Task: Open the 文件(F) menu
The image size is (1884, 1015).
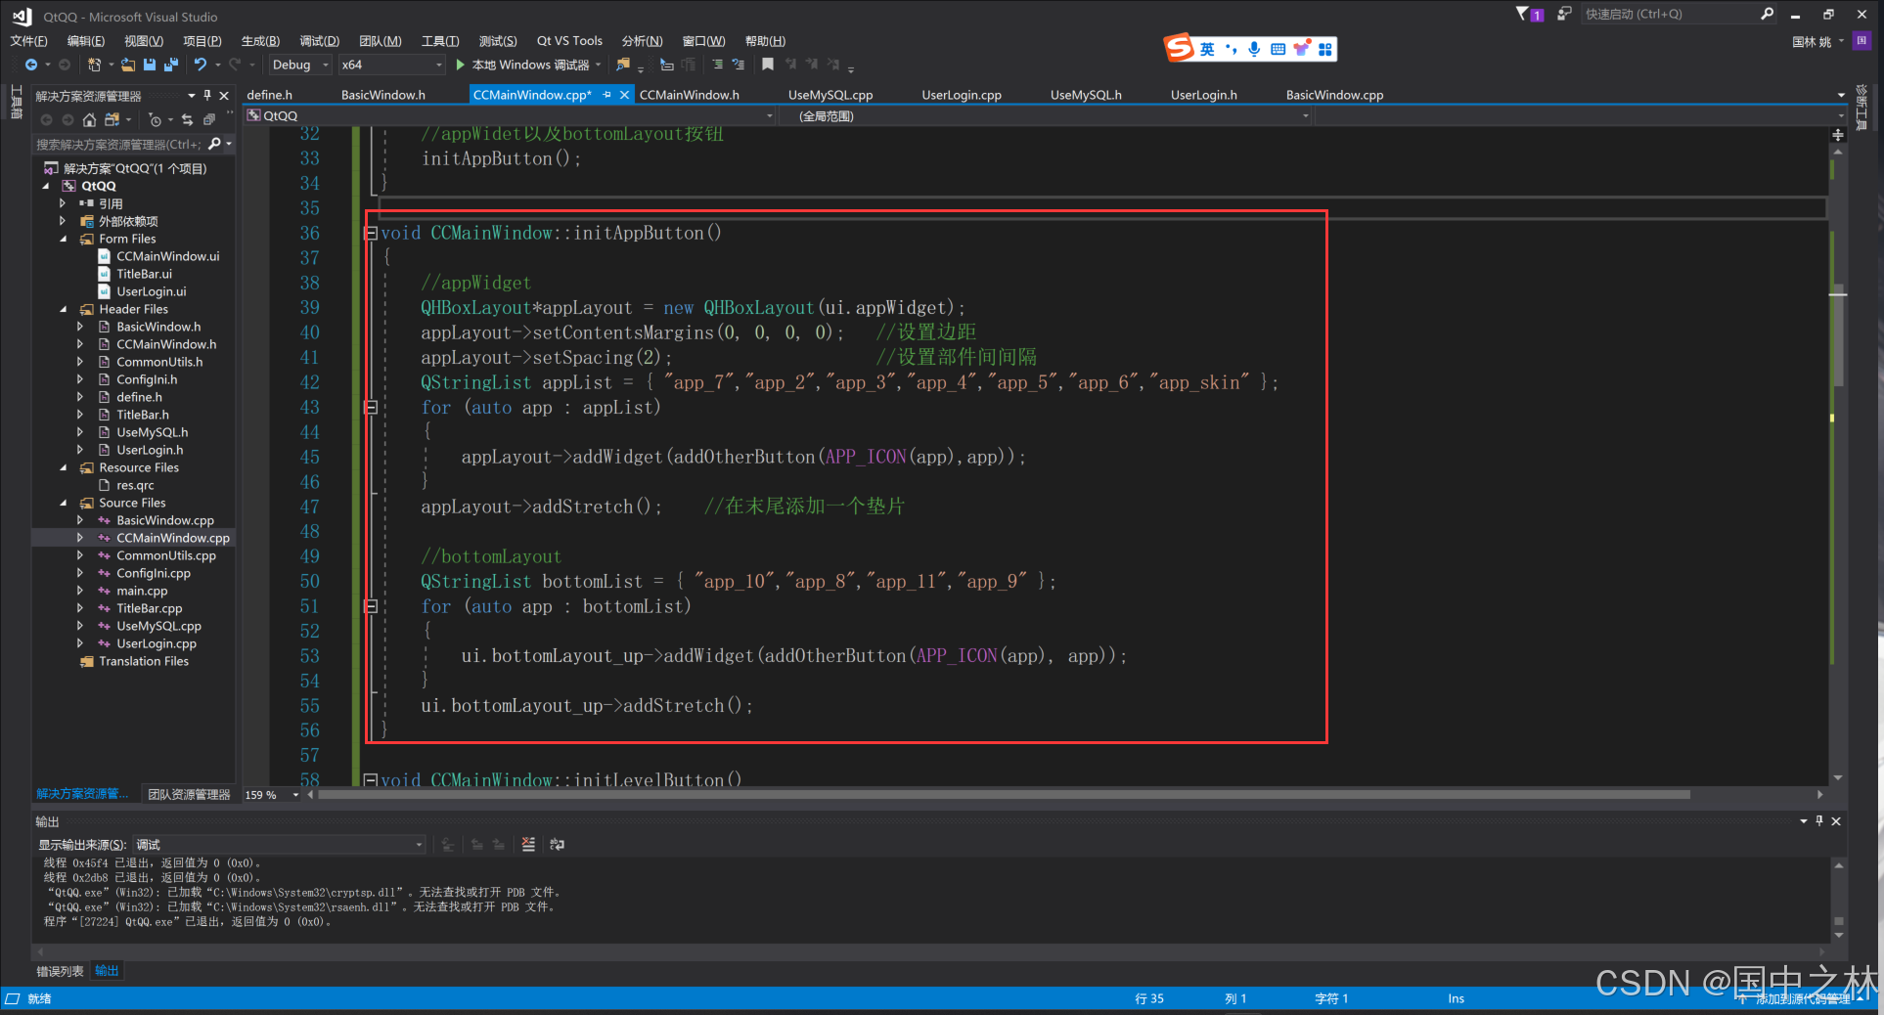Action: point(28,40)
